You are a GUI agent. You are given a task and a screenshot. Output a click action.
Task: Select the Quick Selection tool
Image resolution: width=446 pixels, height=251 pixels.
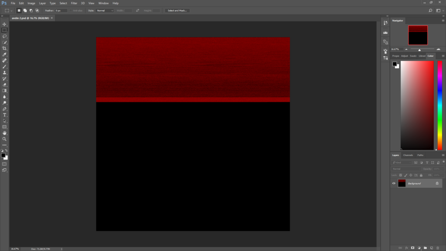[4, 42]
